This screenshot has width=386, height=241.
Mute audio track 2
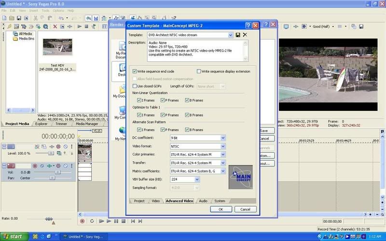[66, 166]
